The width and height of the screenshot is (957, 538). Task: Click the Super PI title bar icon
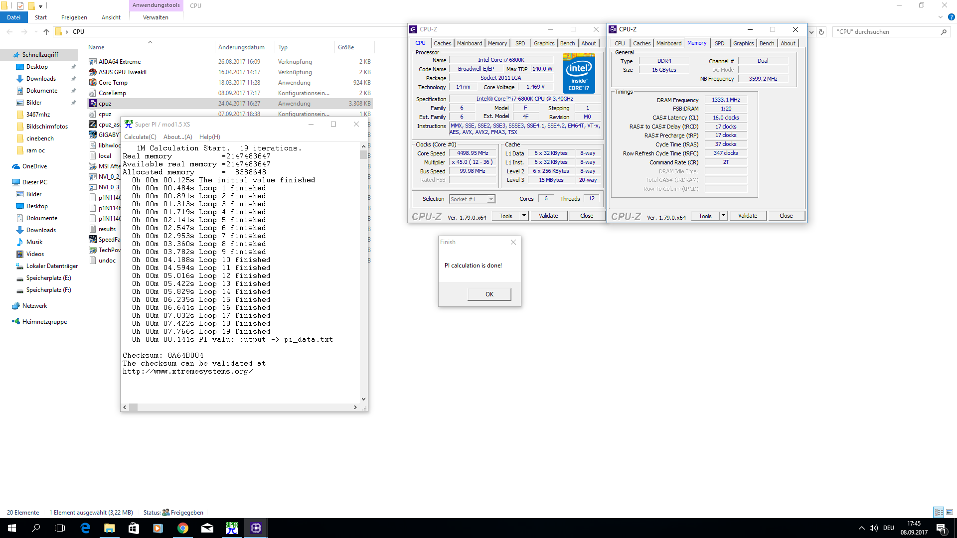point(128,124)
